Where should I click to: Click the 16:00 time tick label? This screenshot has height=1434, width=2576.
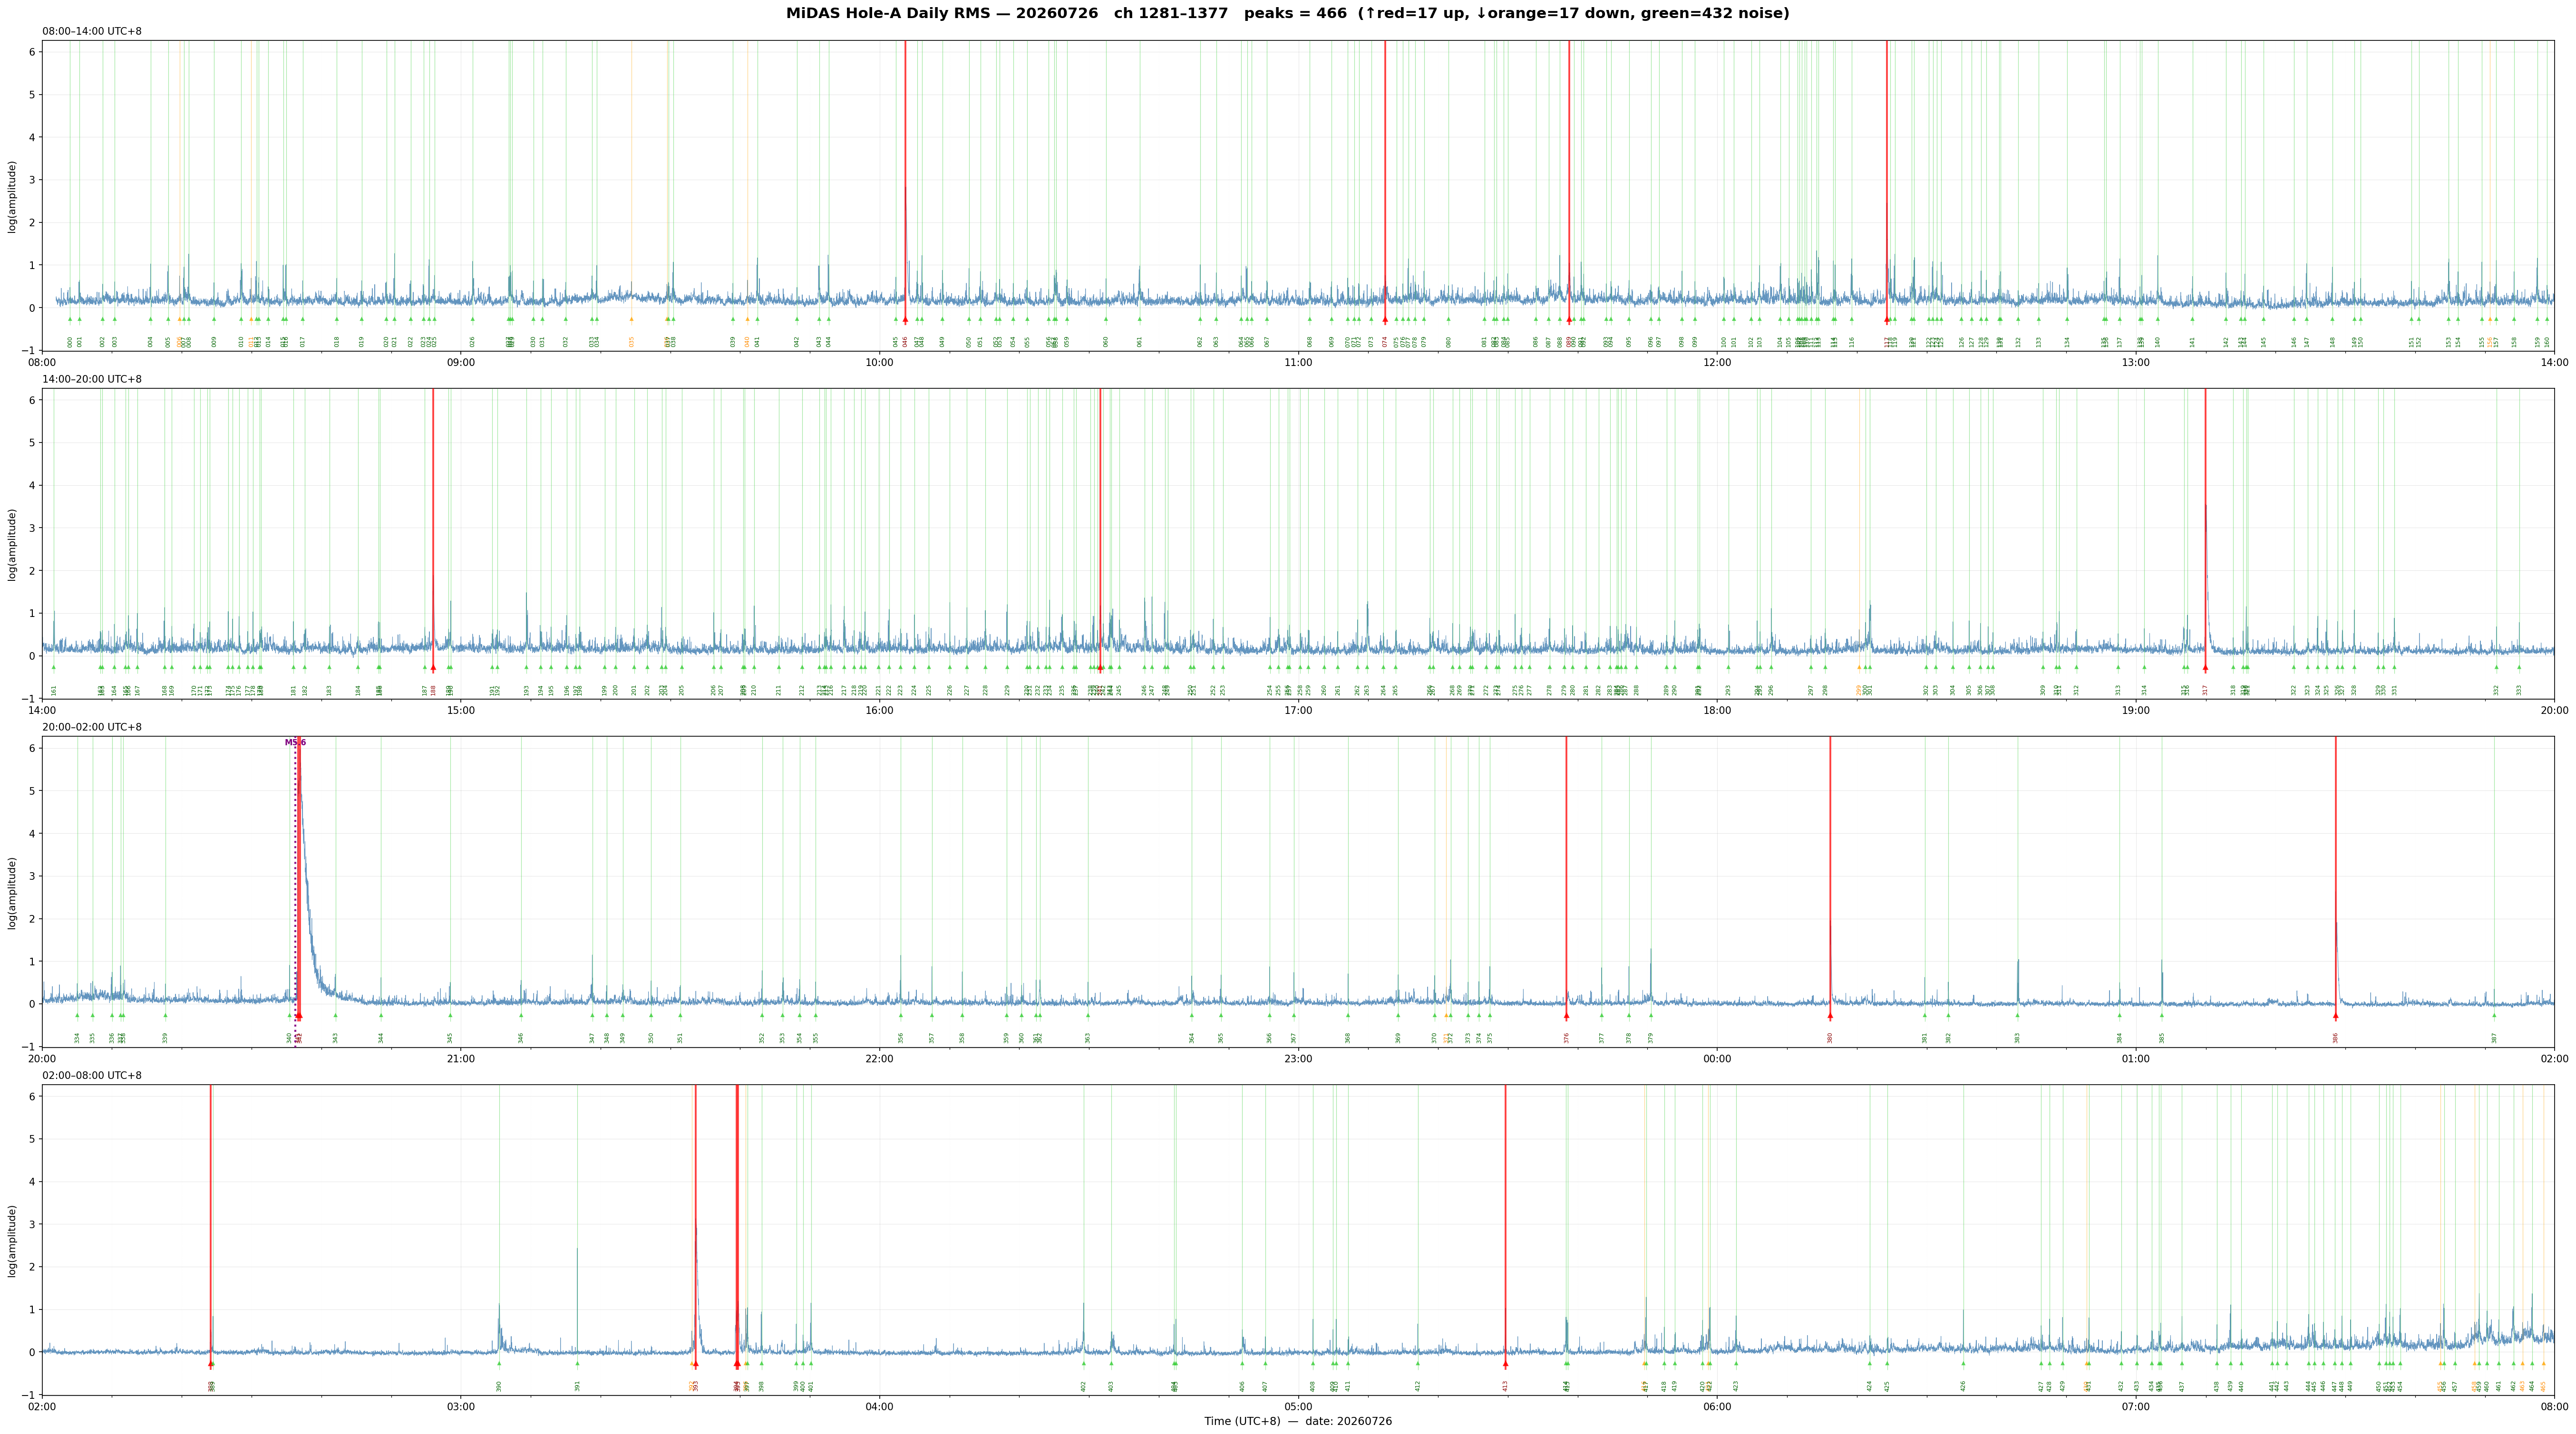pos(880,710)
